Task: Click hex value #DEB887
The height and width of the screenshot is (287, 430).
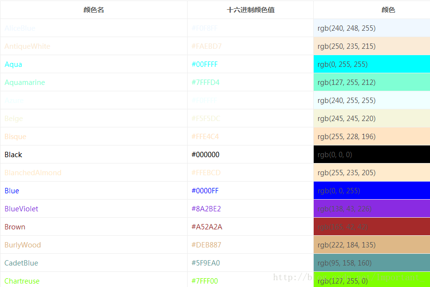Action: coord(206,245)
